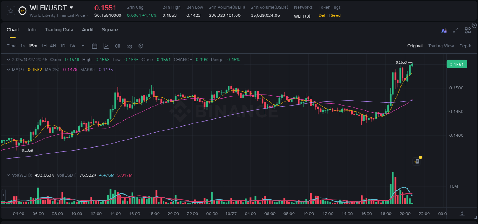Click the fullscreen expand chart icon
This screenshot has width=478, height=224.
pyautogui.click(x=455, y=30)
